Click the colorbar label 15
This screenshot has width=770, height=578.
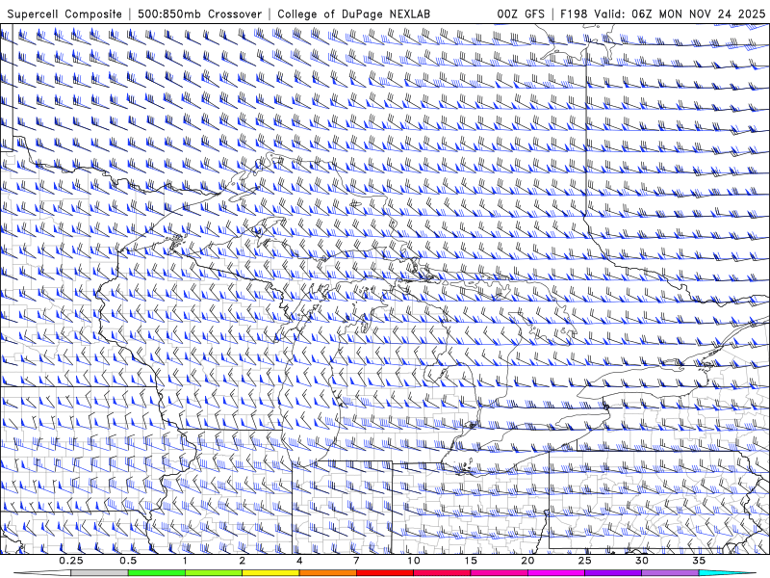point(471,561)
